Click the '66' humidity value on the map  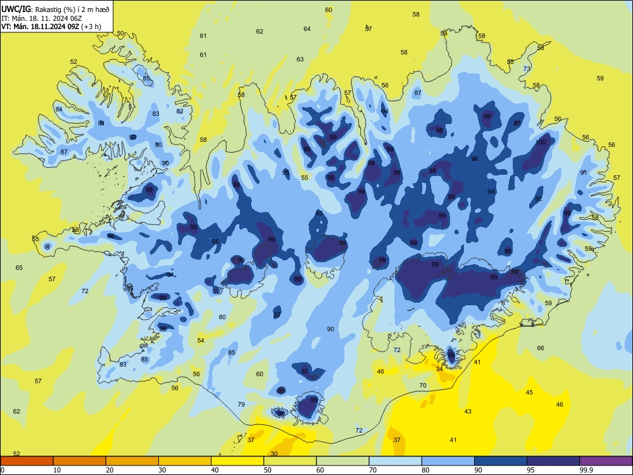click(x=541, y=348)
